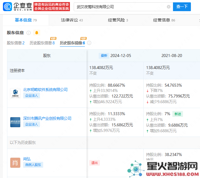Clear the search box with the x icon

click(169, 7)
